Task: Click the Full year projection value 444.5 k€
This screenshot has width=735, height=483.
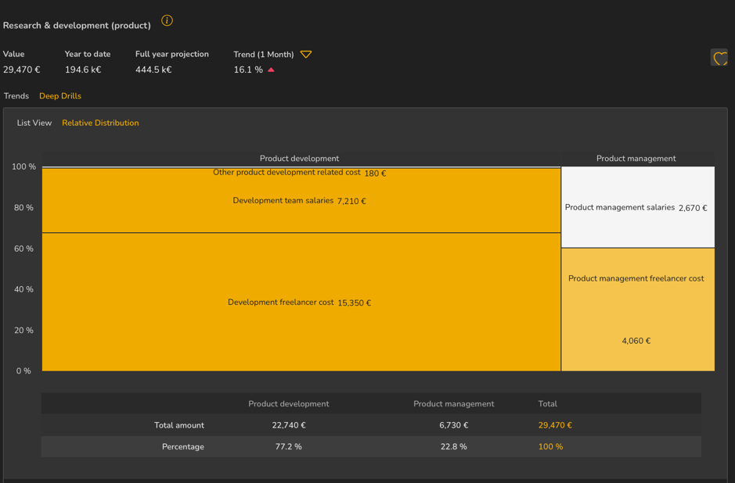Action: (153, 70)
